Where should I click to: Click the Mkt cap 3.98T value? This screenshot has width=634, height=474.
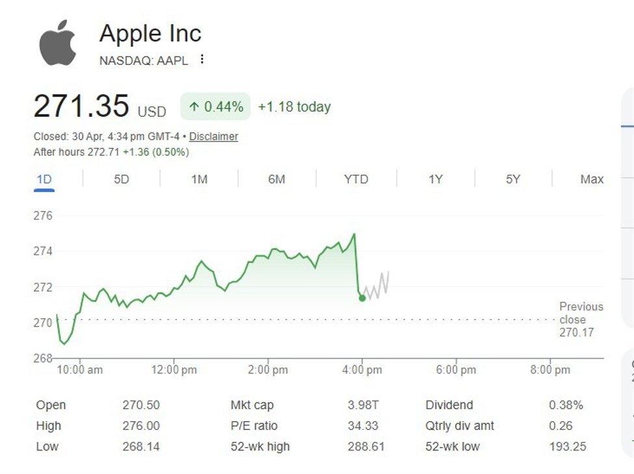coord(363,405)
